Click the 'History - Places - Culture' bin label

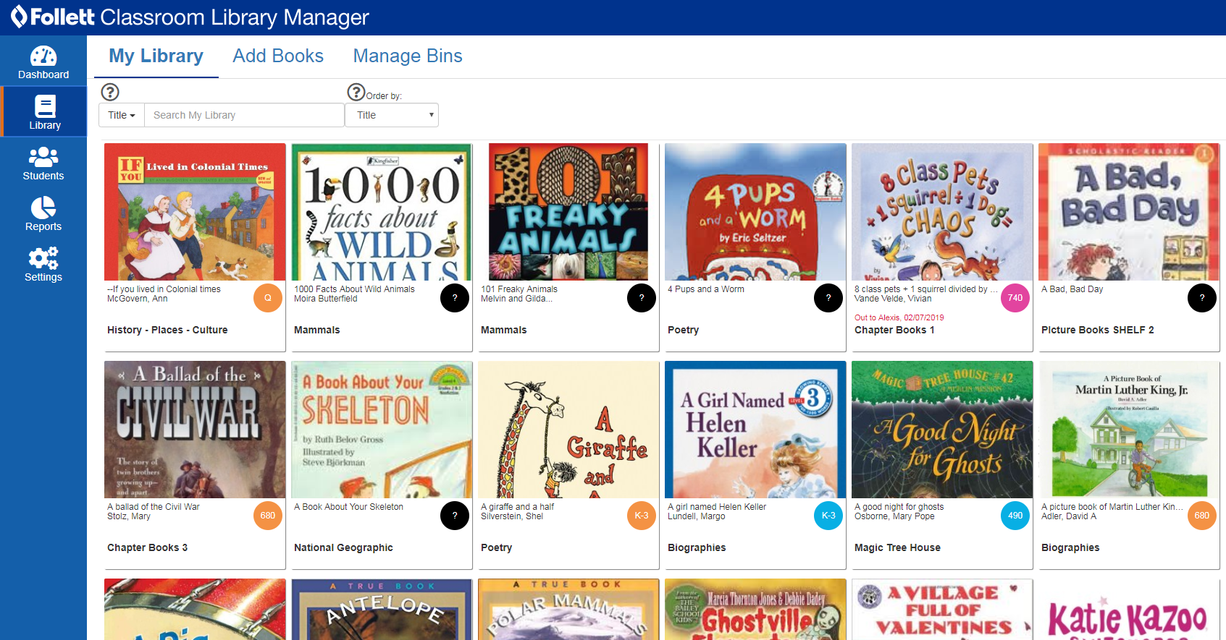click(x=167, y=330)
